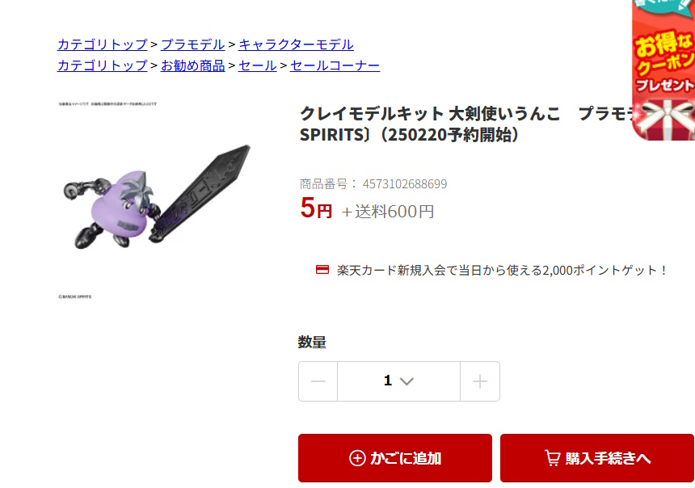This screenshot has width=695, height=488.
Task: Click the かごに追加 add to cart button
Action: point(395,458)
